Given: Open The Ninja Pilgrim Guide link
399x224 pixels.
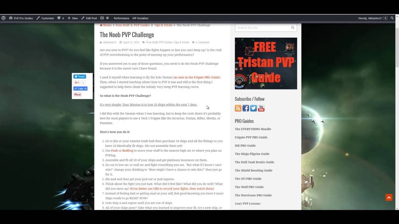Looking at the screenshot, I should [252, 154].
